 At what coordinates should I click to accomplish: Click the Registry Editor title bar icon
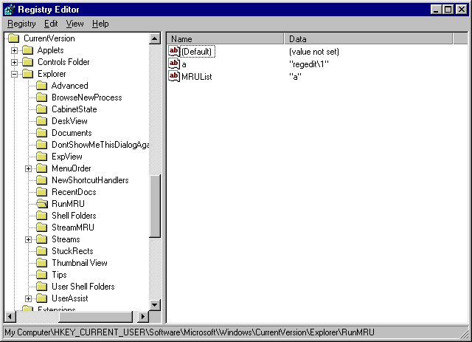[10, 10]
